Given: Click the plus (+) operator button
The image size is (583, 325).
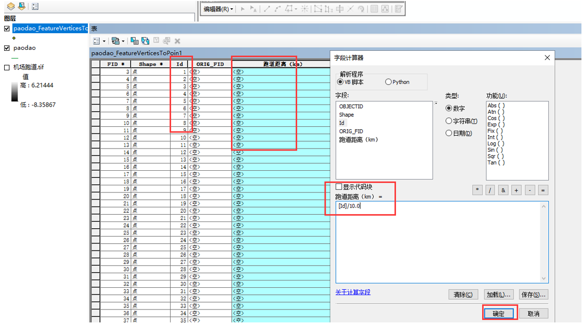Looking at the screenshot, I should click(x=516, y=190).
